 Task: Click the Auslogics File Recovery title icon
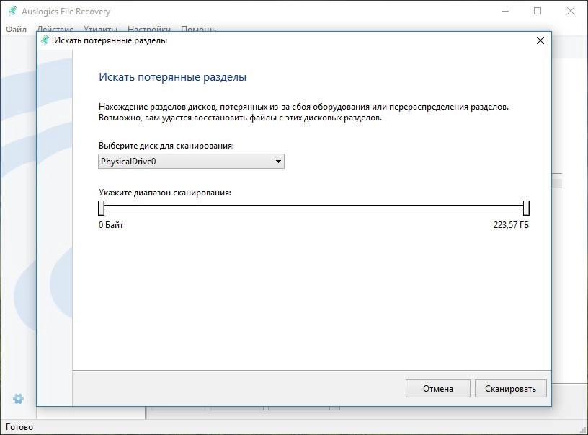(12, 11)
